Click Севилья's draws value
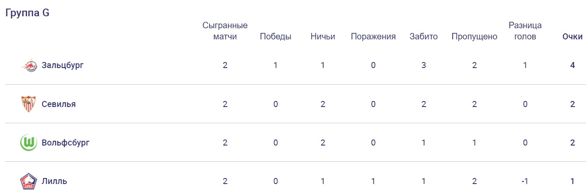This screenshot has height=196, width=586. click(323, 104)
